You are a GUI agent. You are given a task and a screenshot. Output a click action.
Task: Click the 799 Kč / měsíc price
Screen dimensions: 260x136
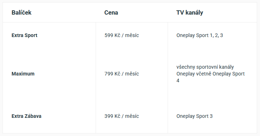pyautogui.click(x=122, y=74)
